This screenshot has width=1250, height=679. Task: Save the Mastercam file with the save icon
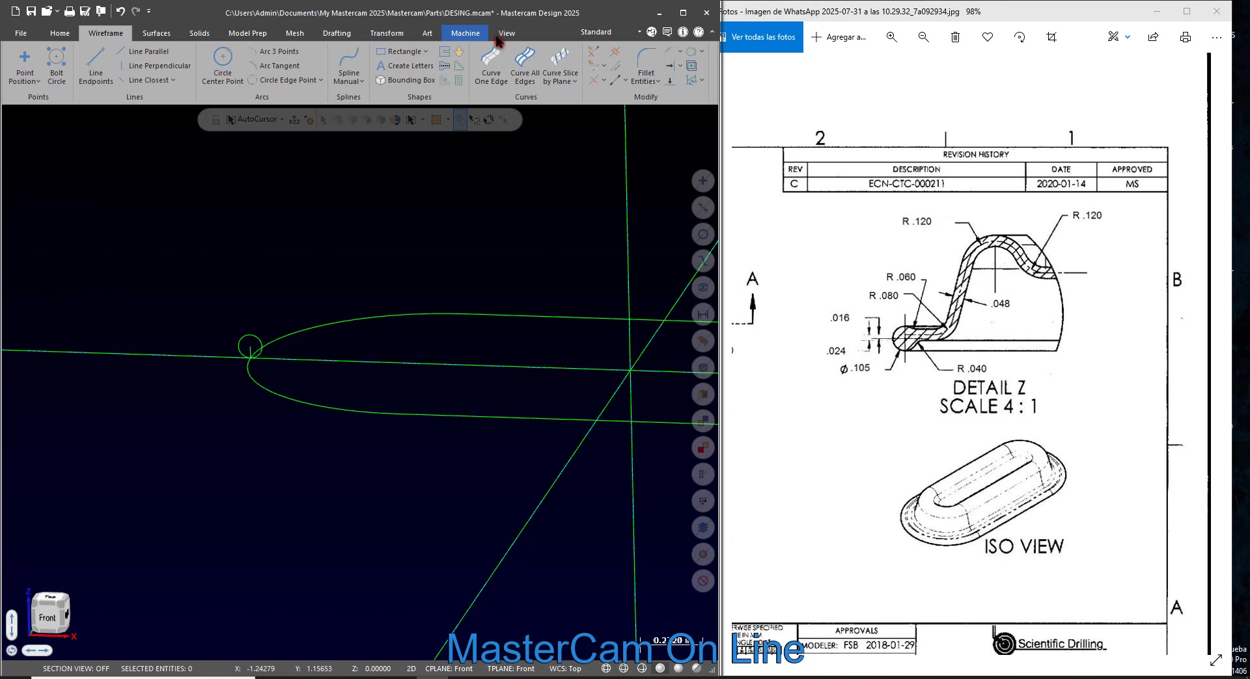coord(31,11)
